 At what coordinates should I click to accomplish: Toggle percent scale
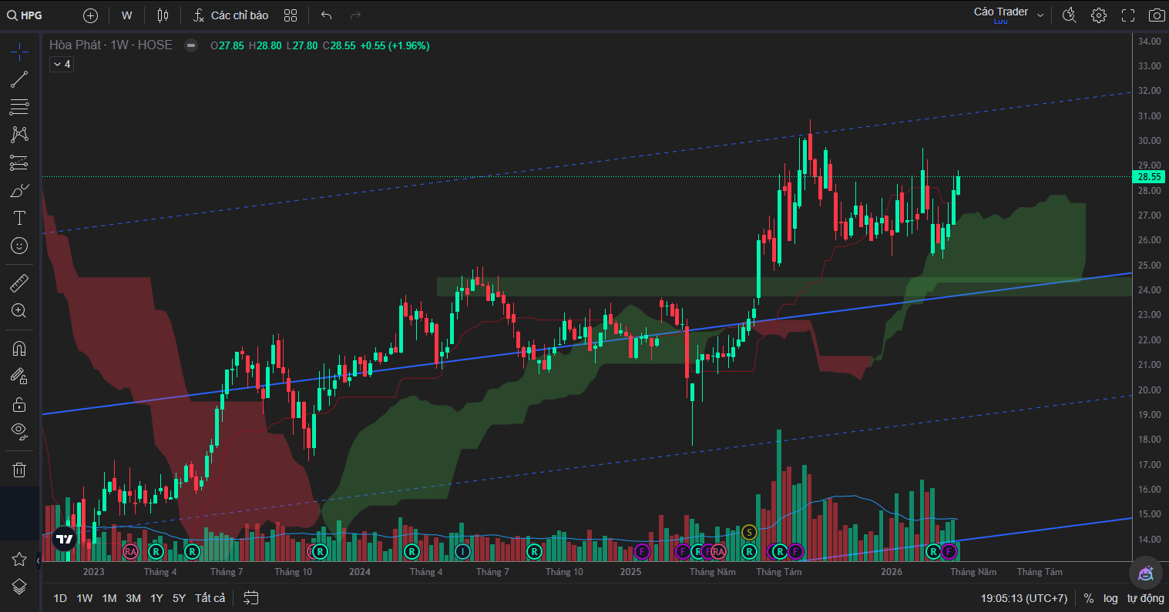point(1089,598)
